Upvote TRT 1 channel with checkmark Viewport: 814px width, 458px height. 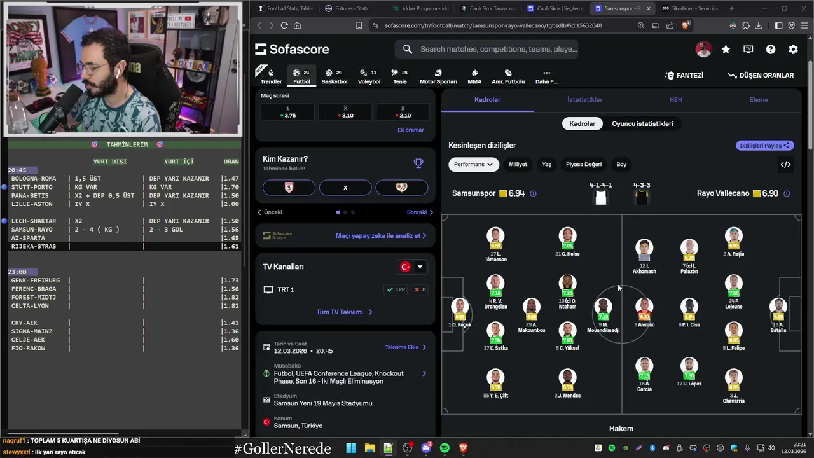(x=396, y=289)
